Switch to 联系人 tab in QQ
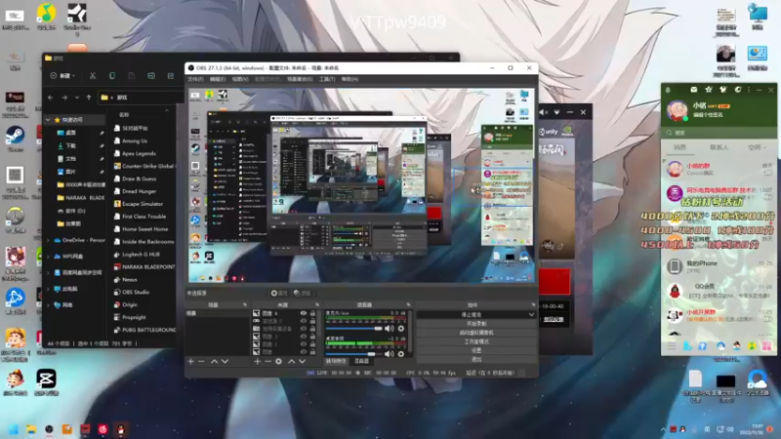This screenshot has height=439, width=781. point(719,147)
